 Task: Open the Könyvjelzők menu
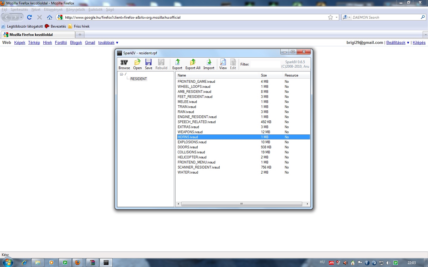pos(75,9)
